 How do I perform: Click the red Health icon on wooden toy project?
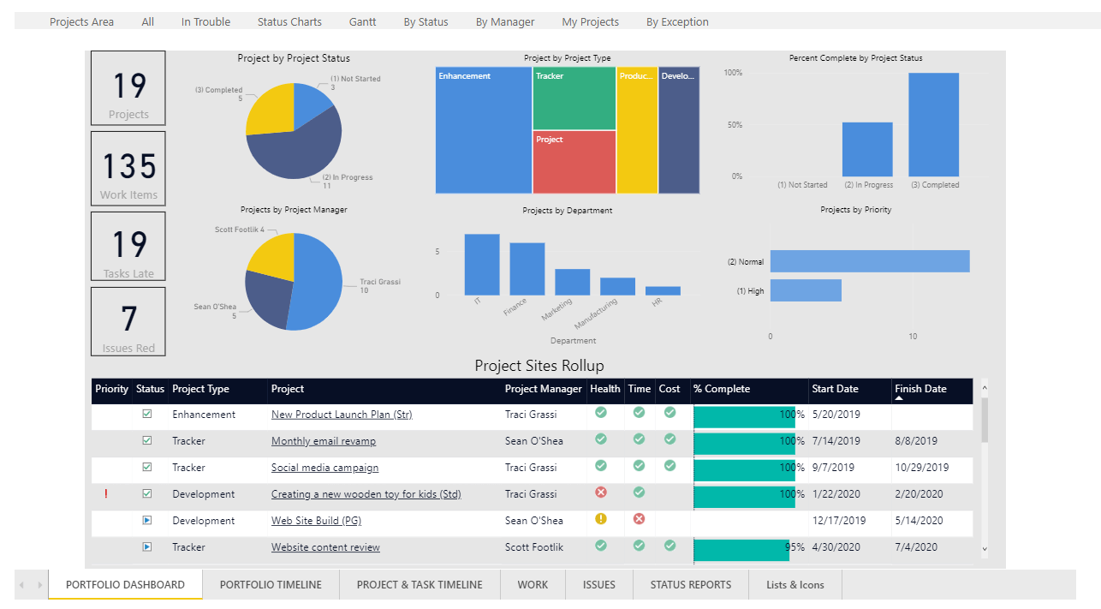(601, 493)
